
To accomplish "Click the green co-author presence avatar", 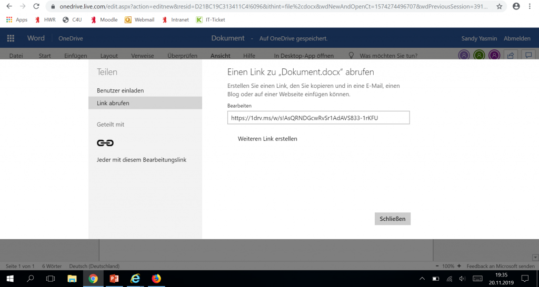I will (x=479, y=55).
